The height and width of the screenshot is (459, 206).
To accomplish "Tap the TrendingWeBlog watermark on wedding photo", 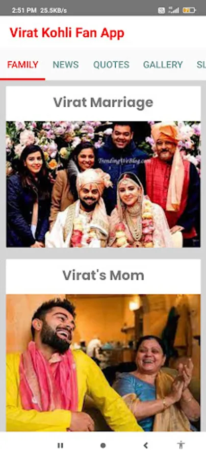I will click(124, 161).
